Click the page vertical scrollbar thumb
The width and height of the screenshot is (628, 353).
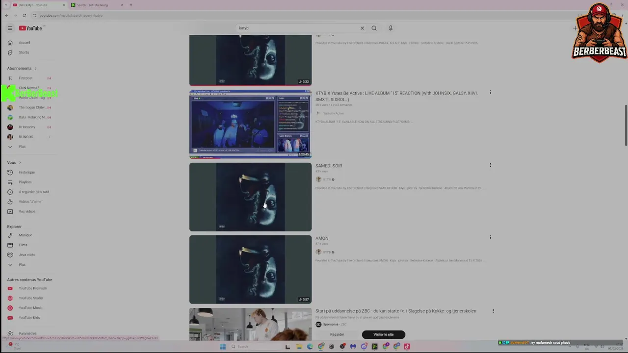click(626, 125)
